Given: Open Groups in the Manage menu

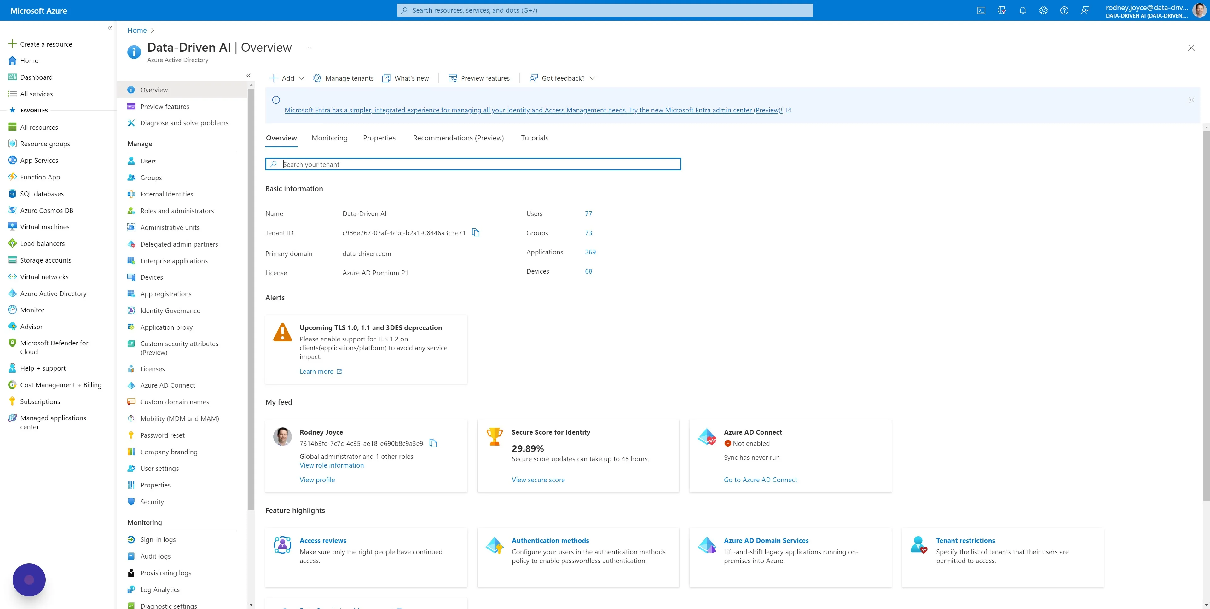Looking at the screenshot, I should pyautogui.click(x=151, y=178).
